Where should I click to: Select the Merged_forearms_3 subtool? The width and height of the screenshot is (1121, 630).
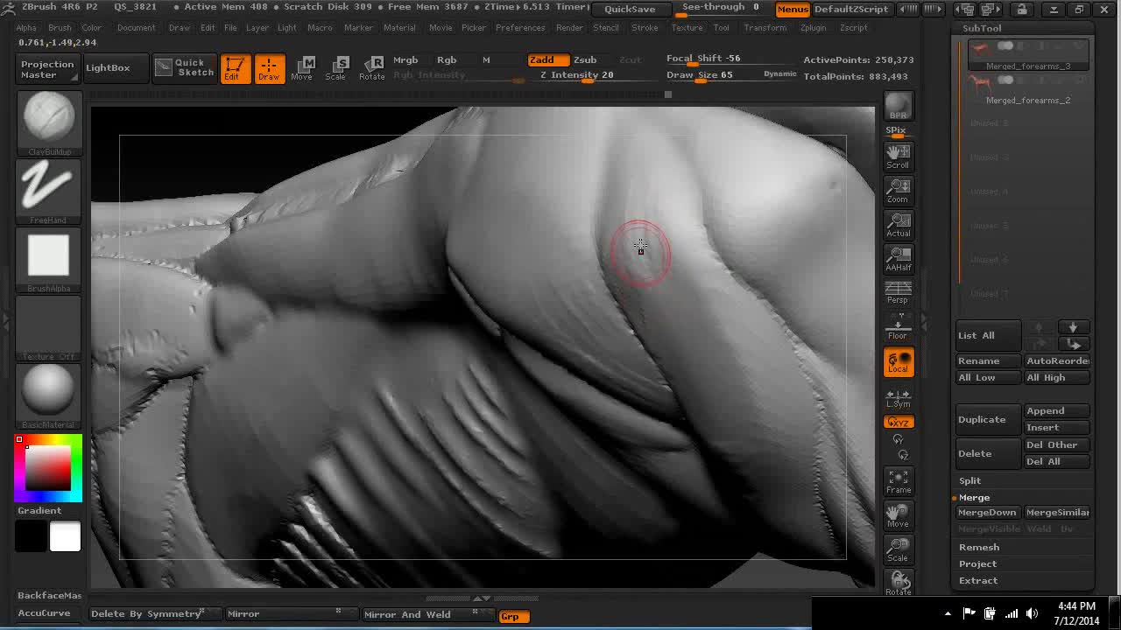coord(1028,55)
